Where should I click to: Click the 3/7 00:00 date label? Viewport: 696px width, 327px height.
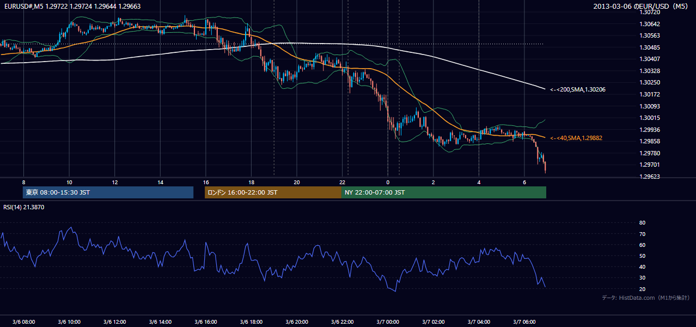tap(388, 322)
